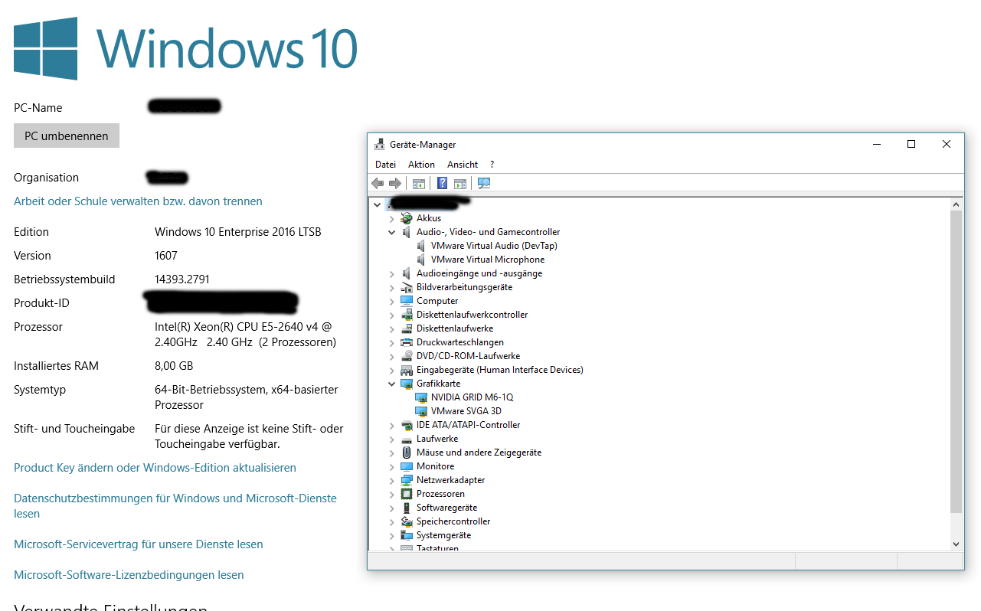Click the Geräte-Manager title bar icon
The width and height of the screenshot is (981, 611).
[x=379, y=144]
